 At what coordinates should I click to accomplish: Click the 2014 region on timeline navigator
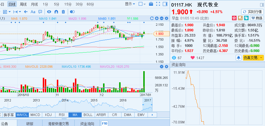pos(65,100)
